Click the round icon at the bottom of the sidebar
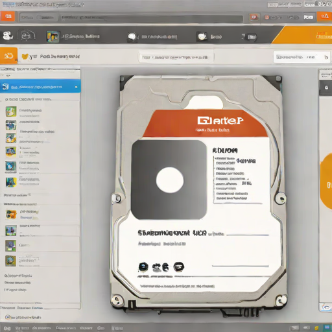Image resolution: width=332 pixels, height=332 pixels. [8, 317]
